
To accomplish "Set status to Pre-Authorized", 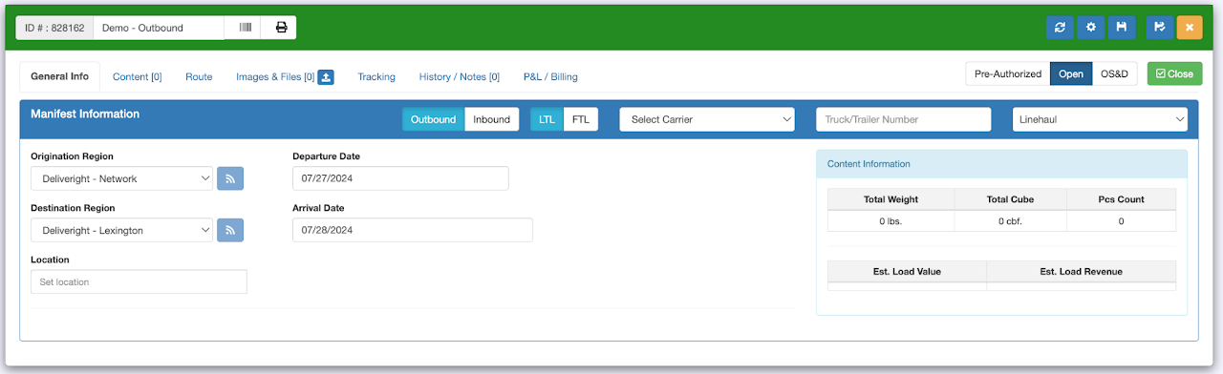I will pyautogui.click(x=1007, y=73).
